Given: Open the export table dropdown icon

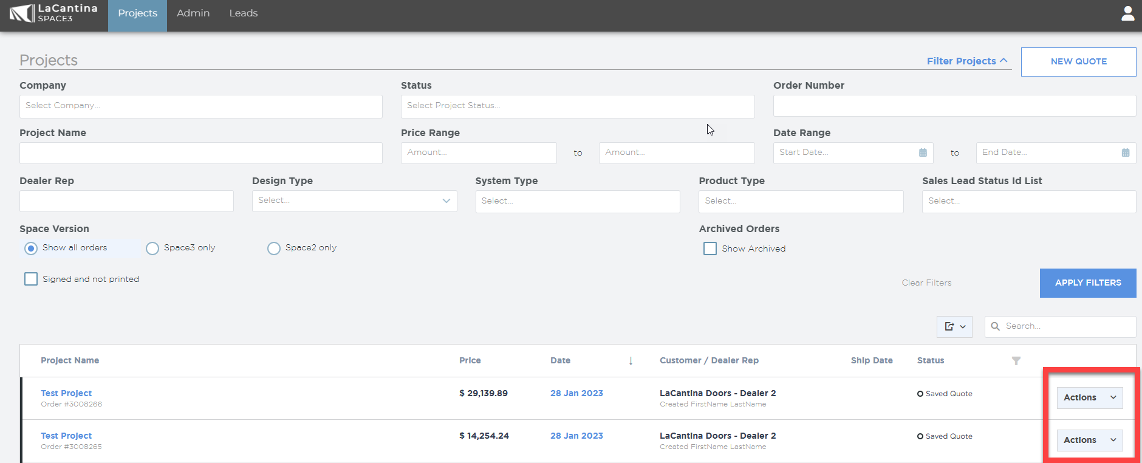Looking at the screenshot, I should (954, 327).
